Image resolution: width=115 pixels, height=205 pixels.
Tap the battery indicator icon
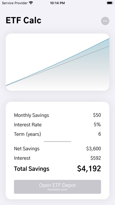110,3
